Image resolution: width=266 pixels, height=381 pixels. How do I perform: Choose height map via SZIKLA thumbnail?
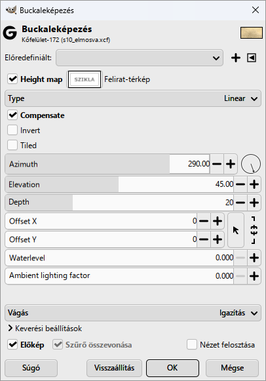point(85,79)
